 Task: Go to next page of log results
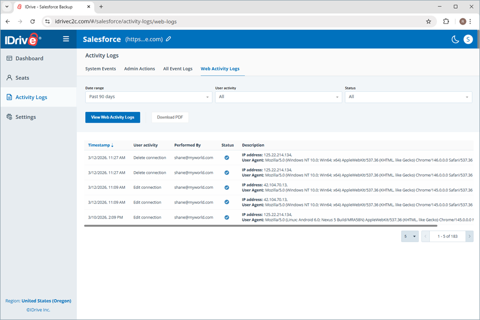[469, 236]
